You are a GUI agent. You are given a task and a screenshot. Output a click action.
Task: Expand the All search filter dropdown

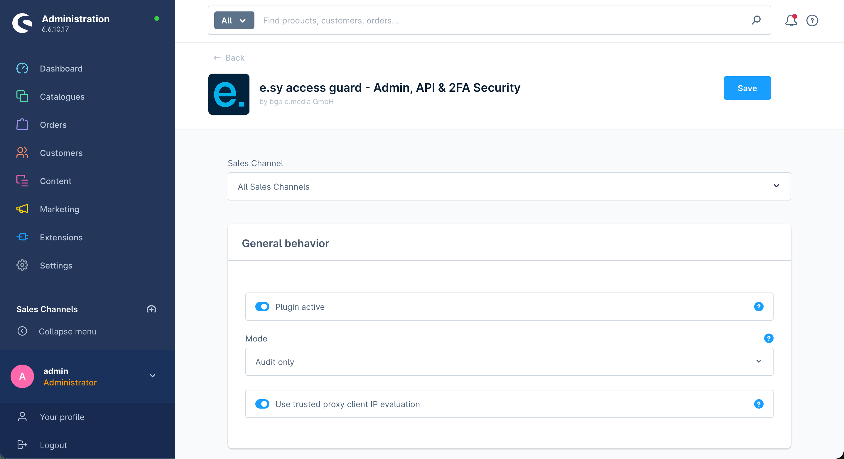pyautogui.click(x=234, y=20)
